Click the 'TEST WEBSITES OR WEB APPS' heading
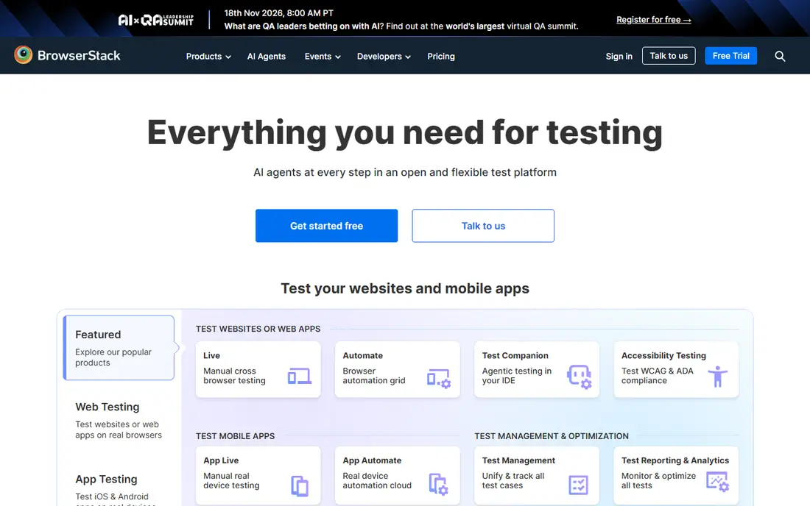 pos(258,329)
